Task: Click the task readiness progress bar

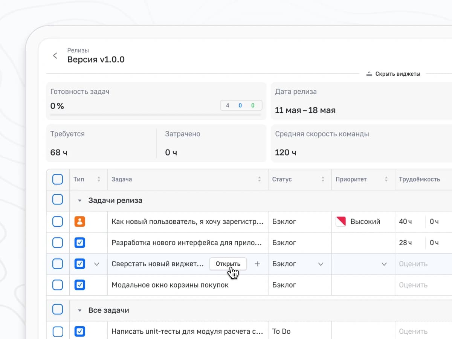Action: point(156,115)
